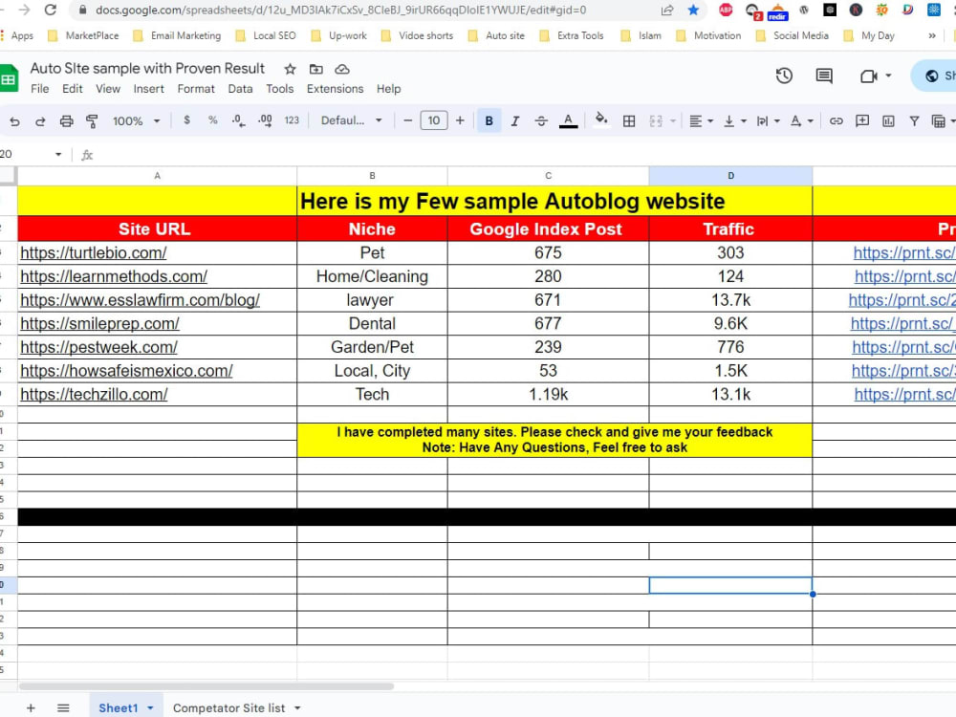Viewport: 956px width, 717px height.
Task: Open the howsafeismexico.com link
Action: tap(126, 370)
